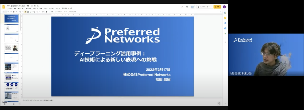Screen dimensions: 304x110
Task: Open Calendar in the side panel
Action: pyautogui.click(x=225, y=13)
